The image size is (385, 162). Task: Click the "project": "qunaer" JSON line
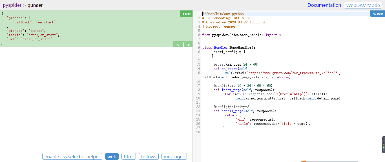click(26, 31)
